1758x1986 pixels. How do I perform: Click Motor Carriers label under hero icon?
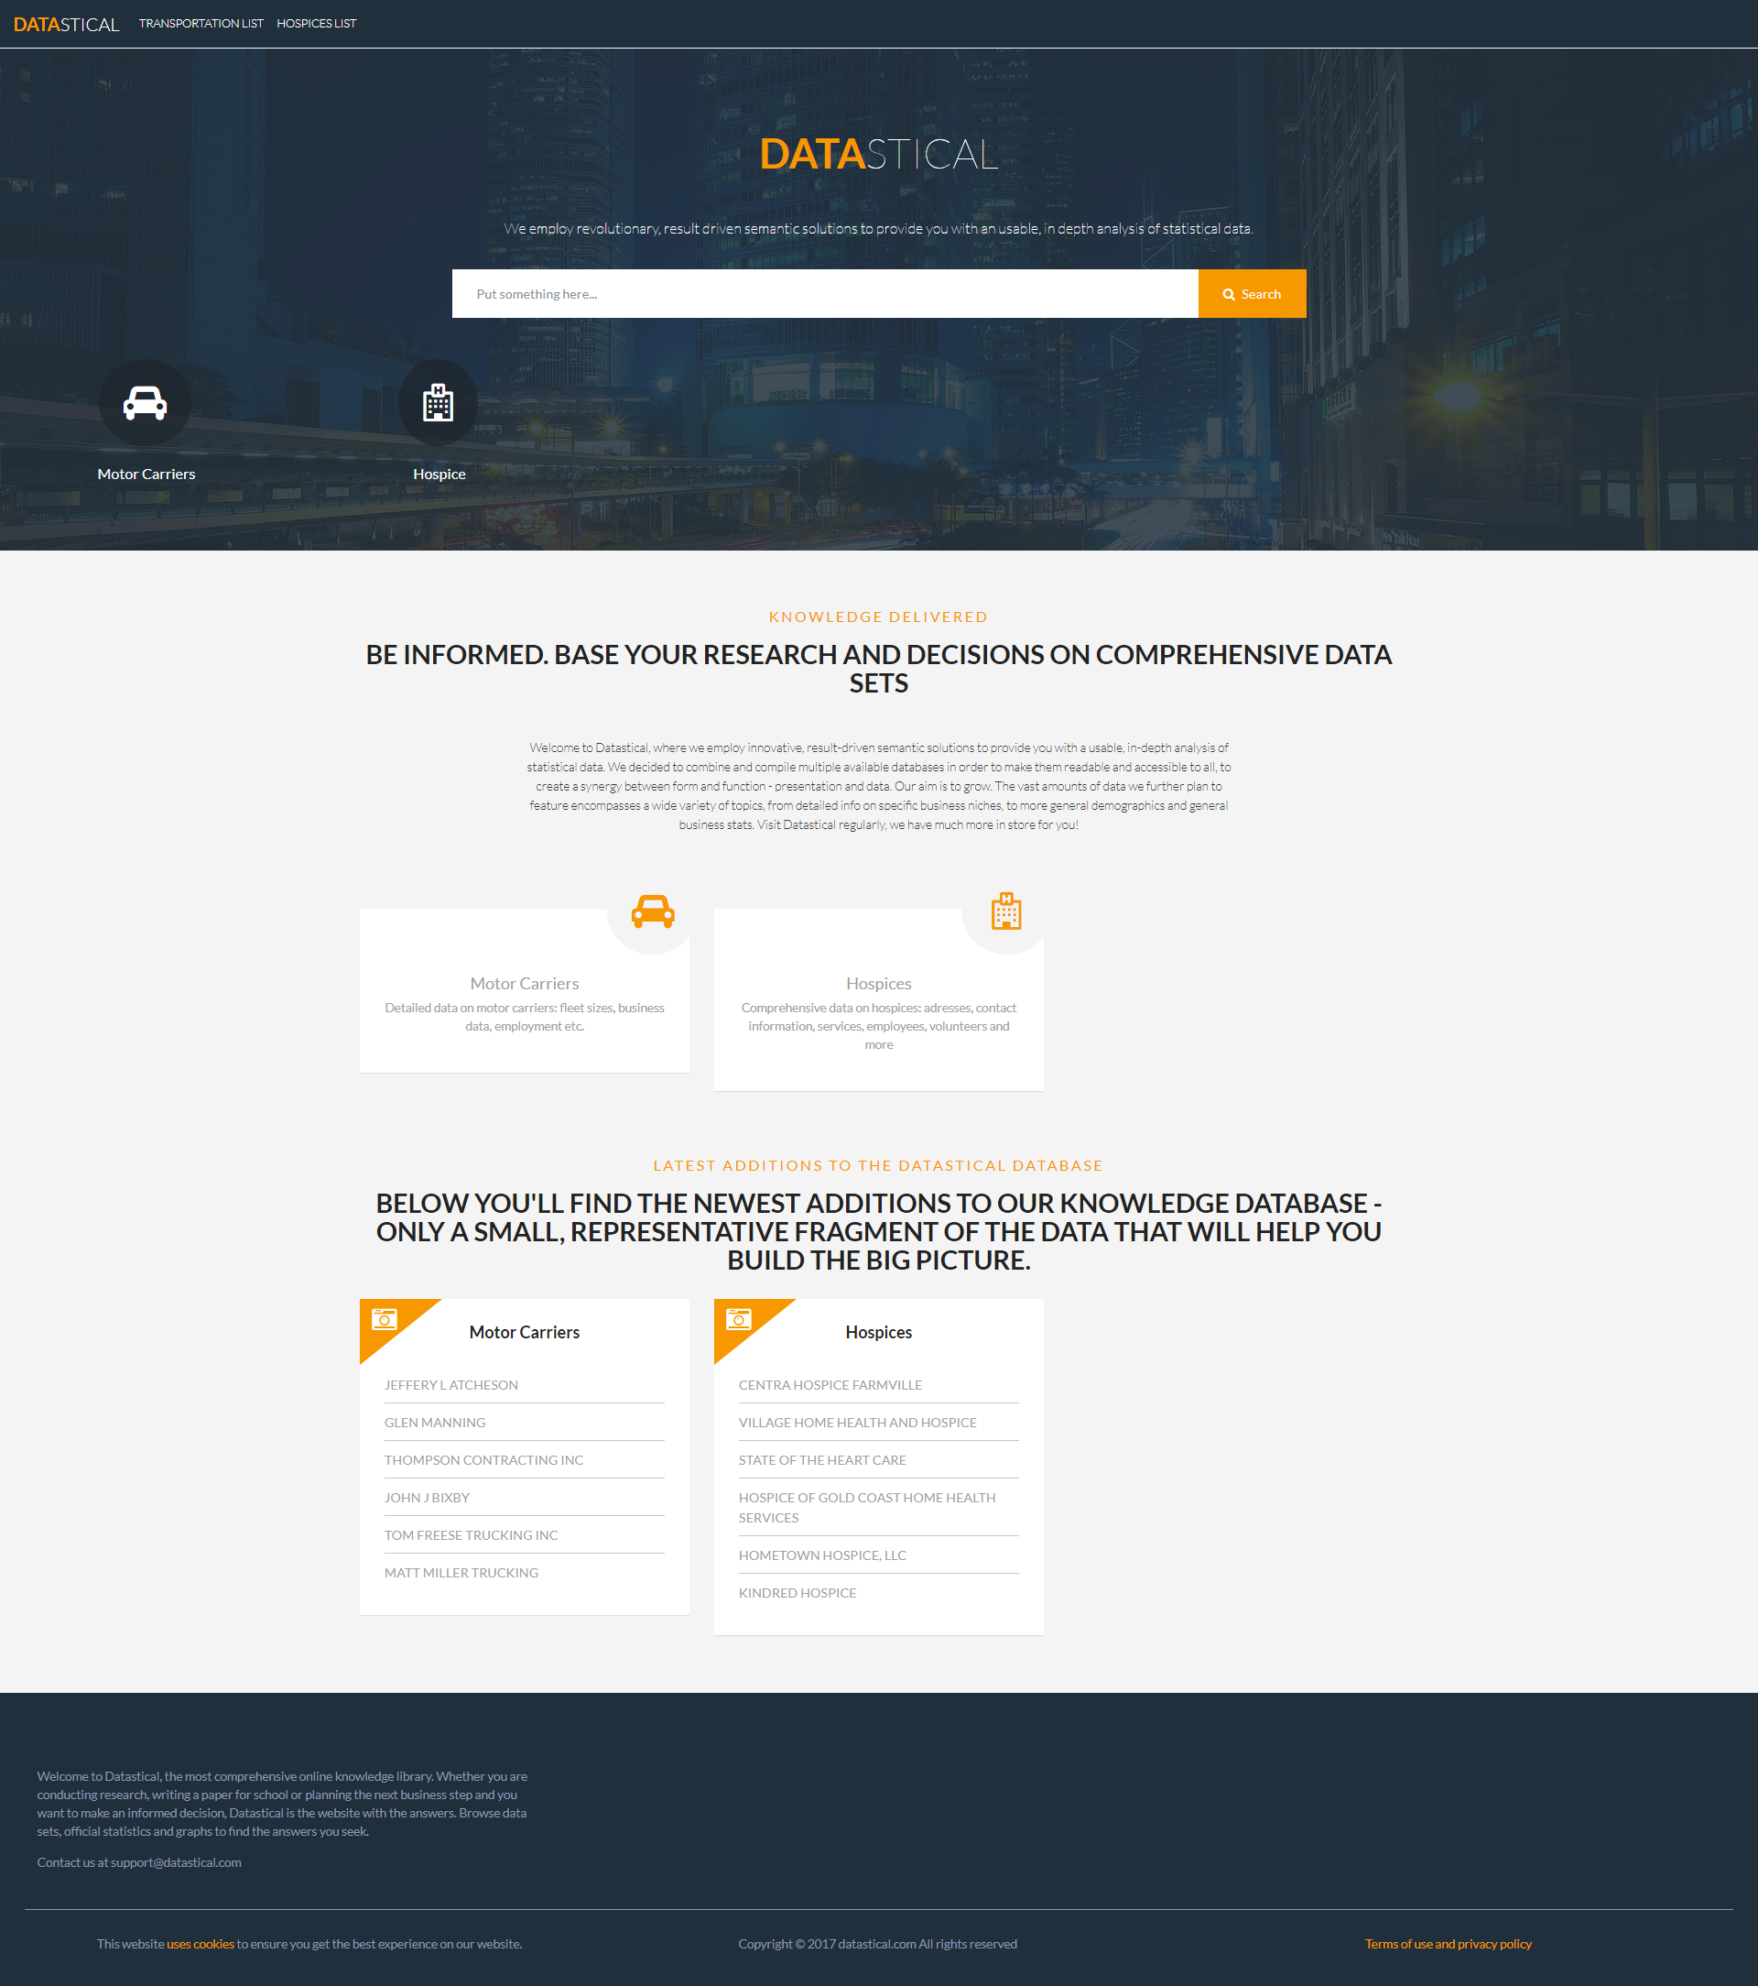pos(146,475)
